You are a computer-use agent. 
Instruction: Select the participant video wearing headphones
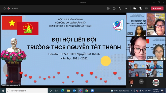tap(136, 48)
